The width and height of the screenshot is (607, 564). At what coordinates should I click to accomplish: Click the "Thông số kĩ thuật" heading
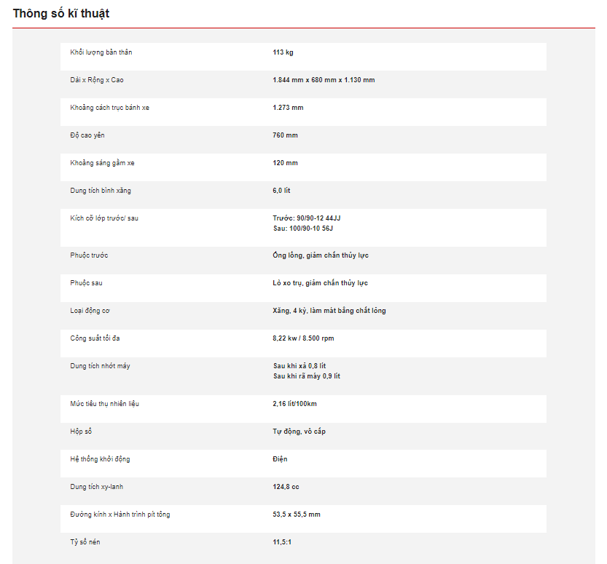[61, 14]
